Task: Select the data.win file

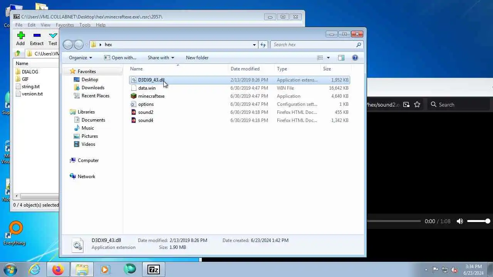Action: [239, 88]
